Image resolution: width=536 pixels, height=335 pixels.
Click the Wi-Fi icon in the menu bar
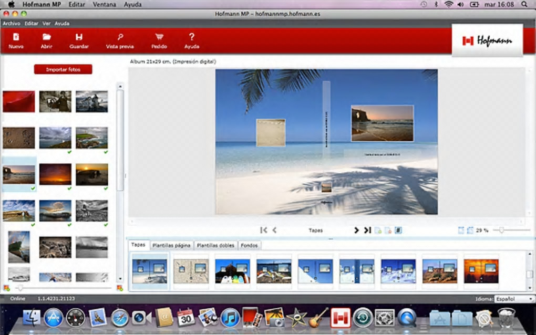(449, 4)
